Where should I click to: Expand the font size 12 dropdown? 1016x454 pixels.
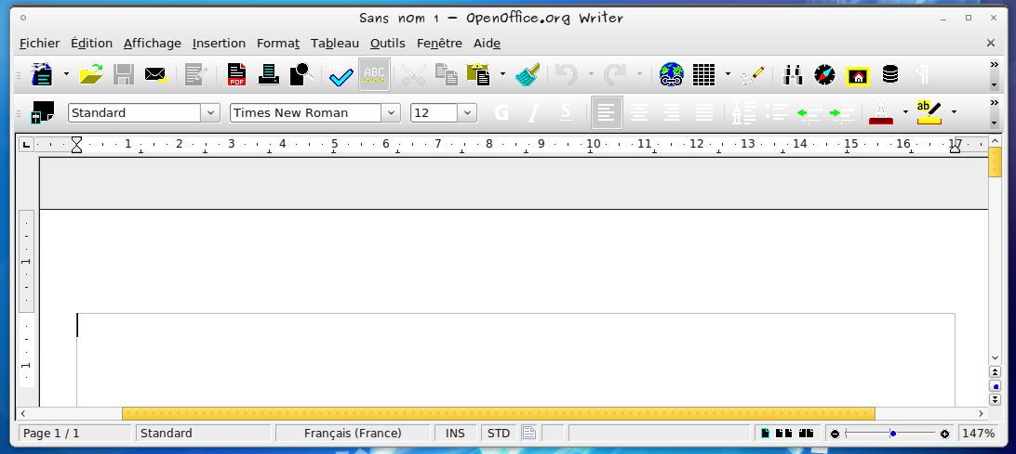pos(467,112)
